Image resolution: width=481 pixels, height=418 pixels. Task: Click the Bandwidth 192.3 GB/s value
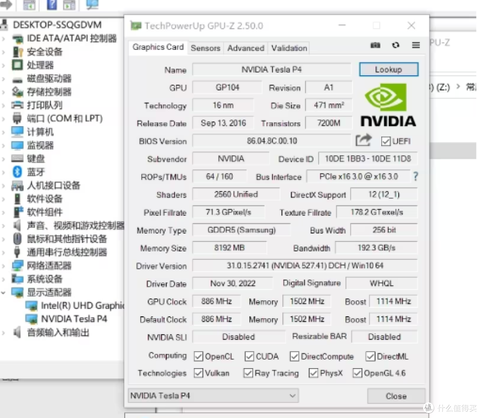point(376,248)
